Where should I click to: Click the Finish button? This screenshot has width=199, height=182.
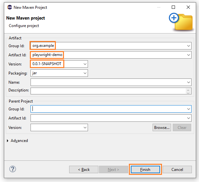pos(145,169)
